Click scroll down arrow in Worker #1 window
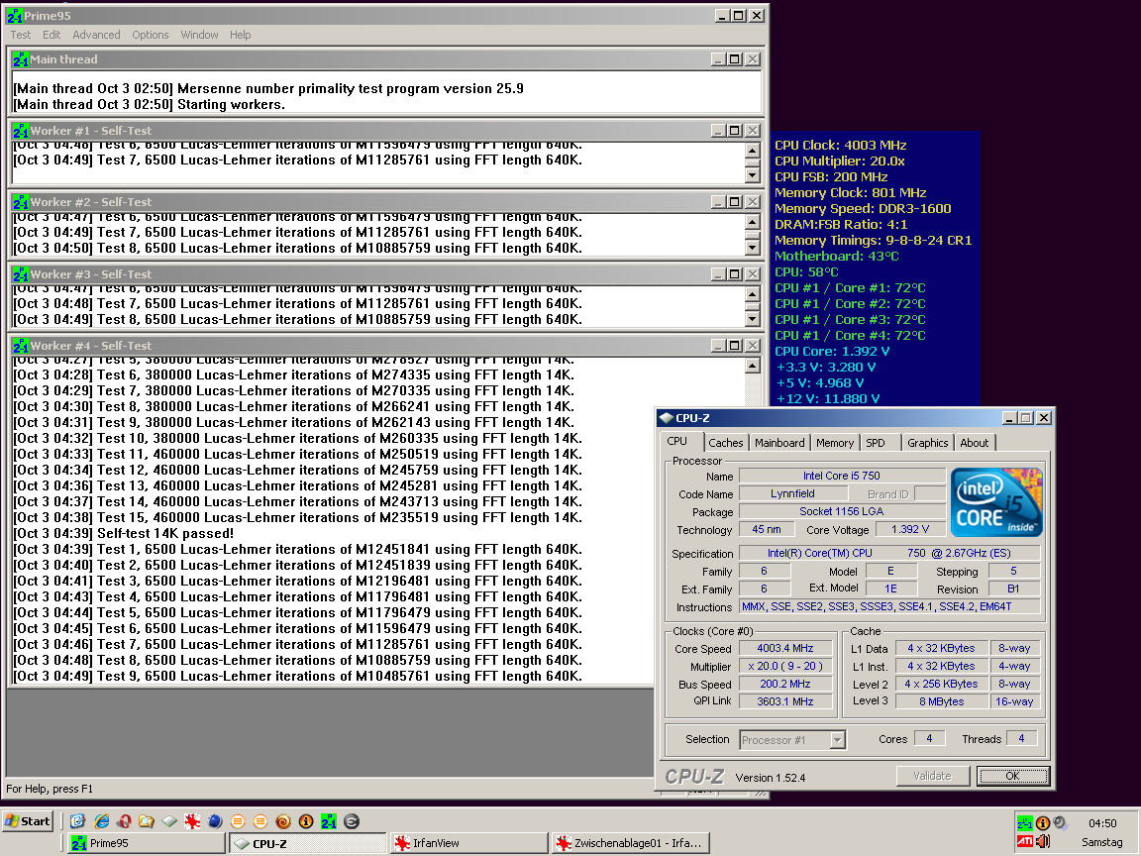This screenshot has width=1141, height=856. coord(752,176)
